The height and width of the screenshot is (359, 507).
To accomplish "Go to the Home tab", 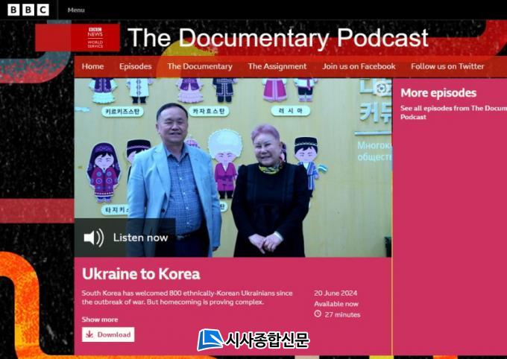I will point(92,66).
